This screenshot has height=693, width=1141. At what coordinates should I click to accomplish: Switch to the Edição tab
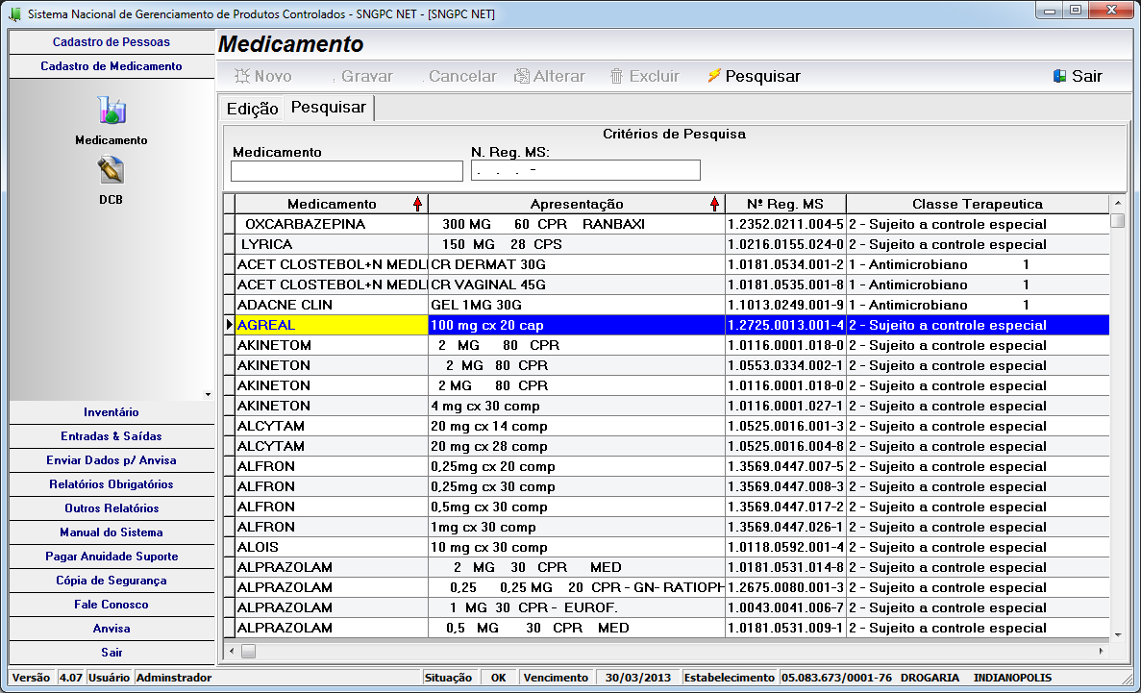pos(253,109)
